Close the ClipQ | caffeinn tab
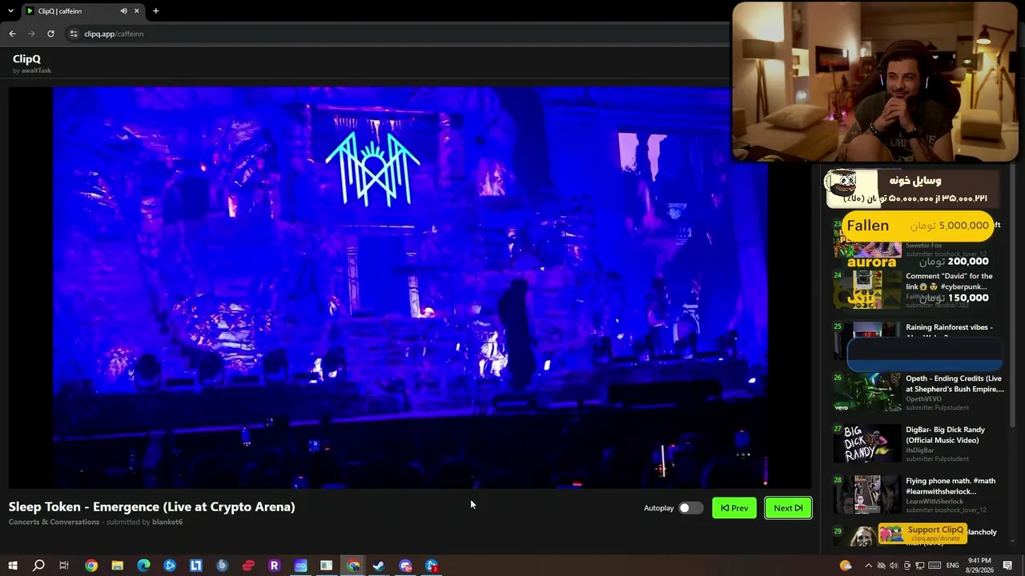This screenshot has width=1025, height=576. pyautogui.click(x=137, y=11)
